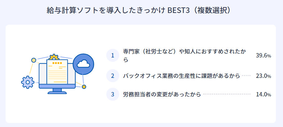
Task: Click the バックオフィス業務の生産性 reason text
Action: point(181,76)
